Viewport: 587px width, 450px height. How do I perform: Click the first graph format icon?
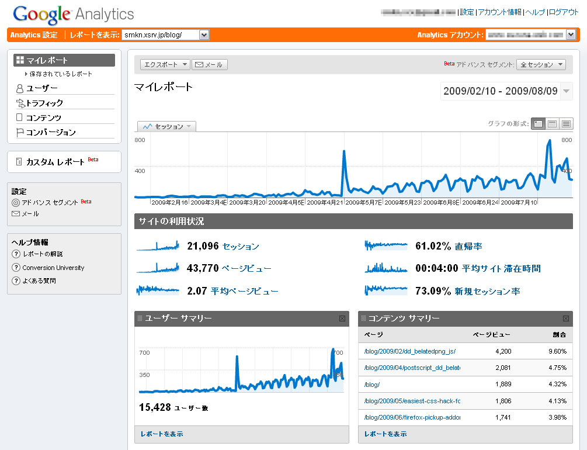pyautogui.click(x=538, y=124)
